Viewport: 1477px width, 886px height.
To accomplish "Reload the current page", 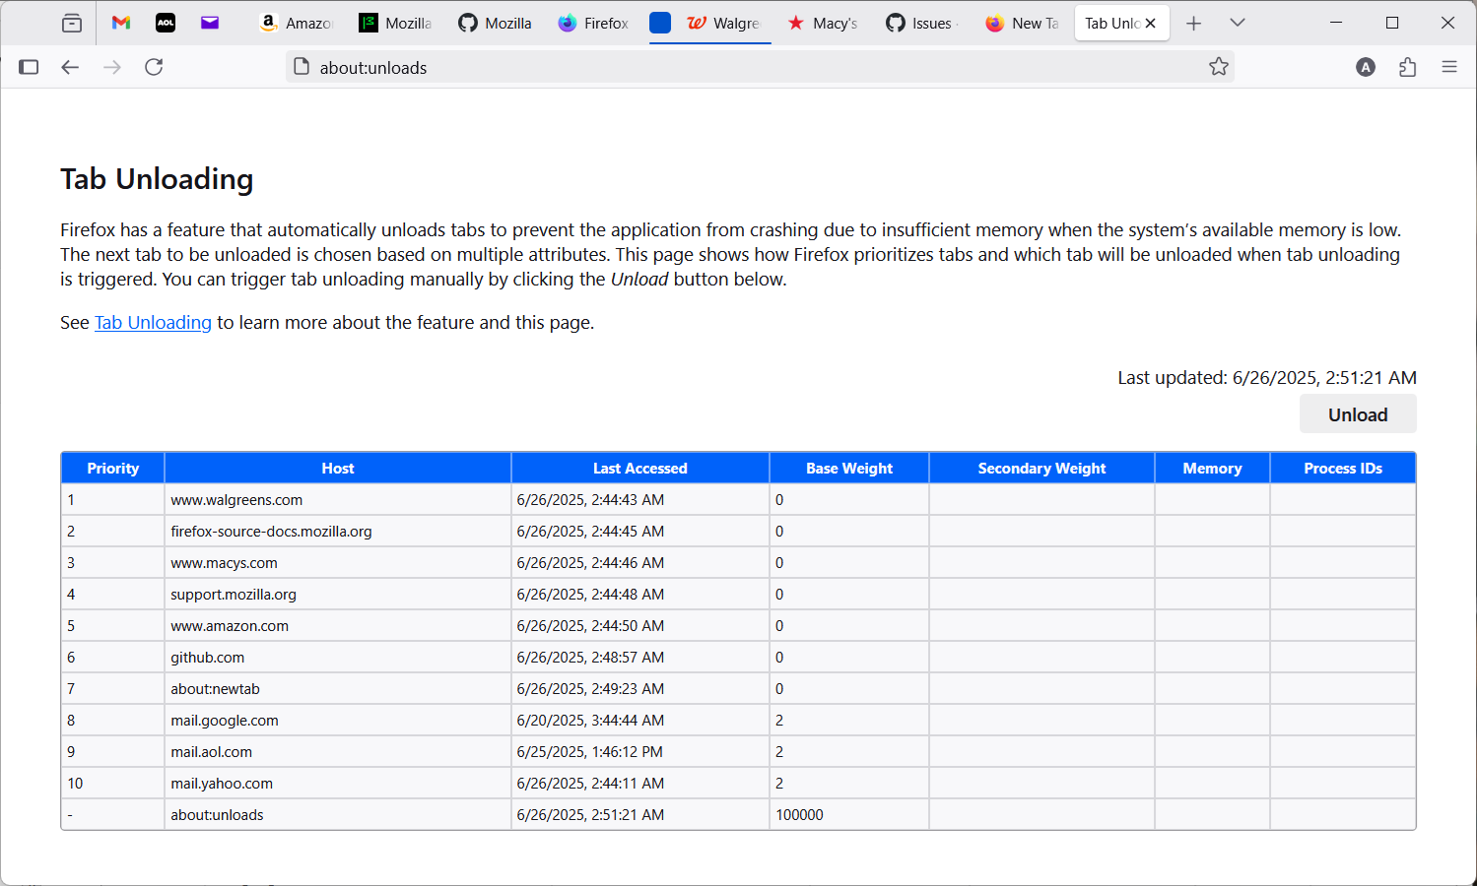I will tap(154, 67).
